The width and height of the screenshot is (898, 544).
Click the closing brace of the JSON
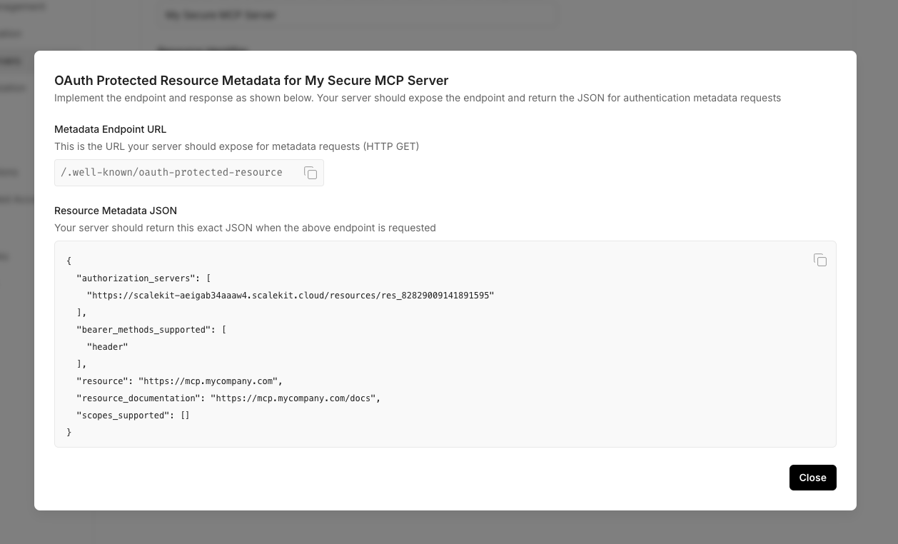point(69,433)
